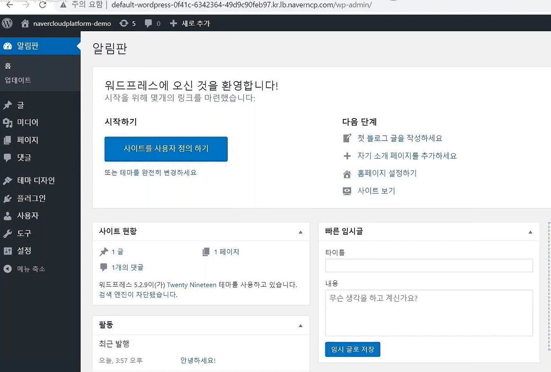The width and height of the screenshot is (551, 372).
Task: Reload the page with browser refresh icon
Action: (x=42, y=5)
